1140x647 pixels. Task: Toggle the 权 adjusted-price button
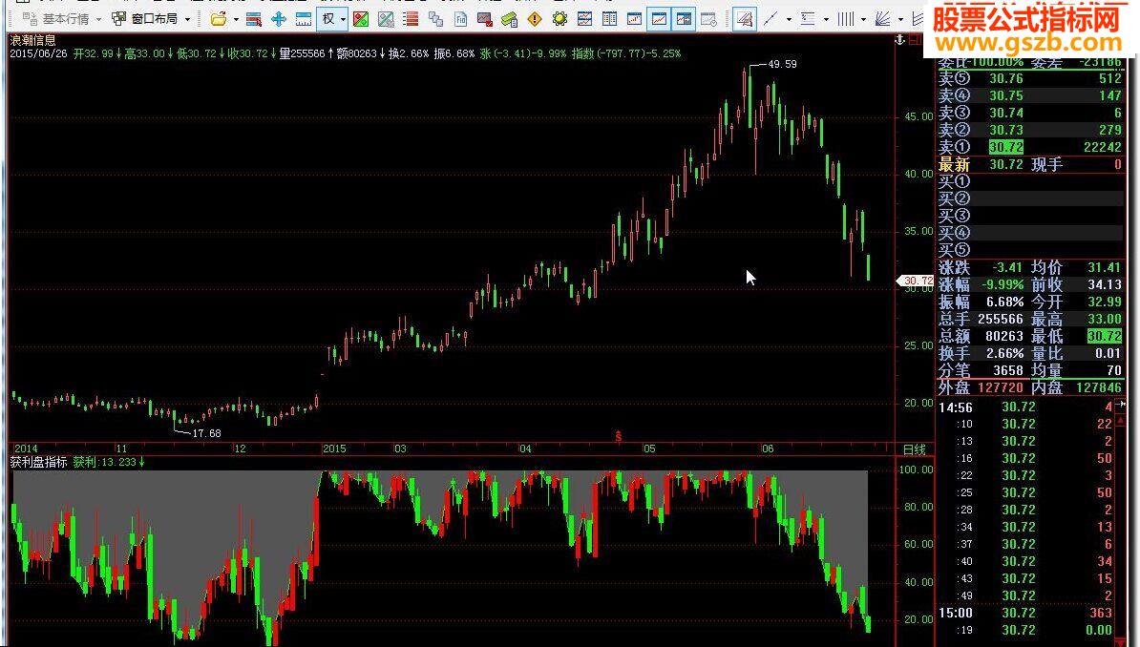(x=328, y=19)
